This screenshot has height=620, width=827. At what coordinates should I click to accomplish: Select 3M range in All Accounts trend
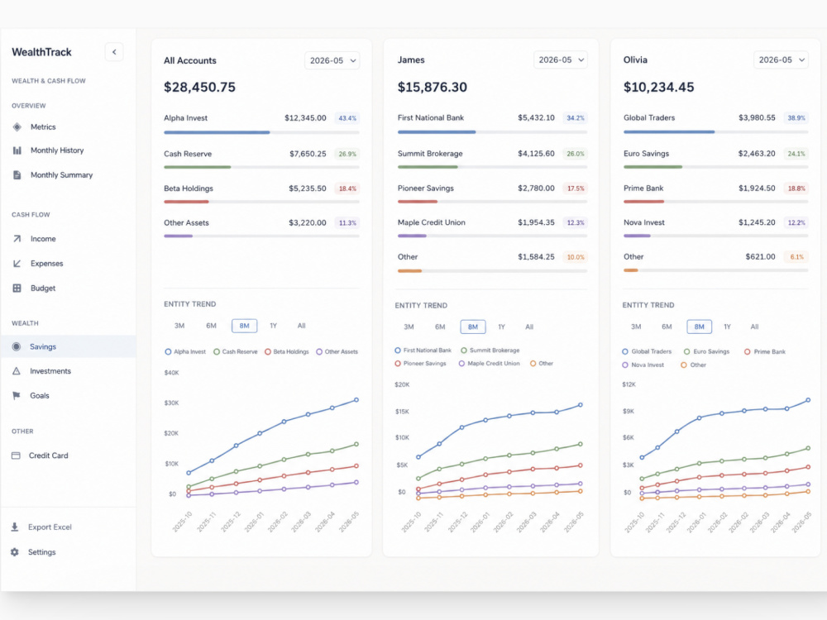pos(179,326)
